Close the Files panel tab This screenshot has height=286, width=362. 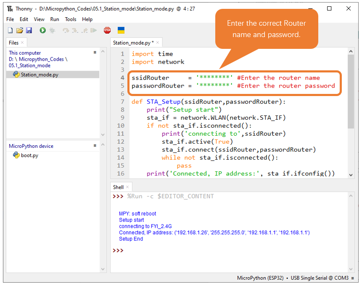pyautogui.click(x=22, y=43)
